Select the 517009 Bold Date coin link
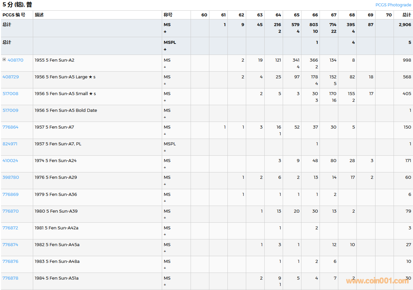The image size is (413, 290). [x=10, y=110]
